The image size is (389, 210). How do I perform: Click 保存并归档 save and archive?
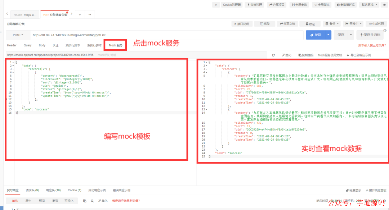[370, 35]
